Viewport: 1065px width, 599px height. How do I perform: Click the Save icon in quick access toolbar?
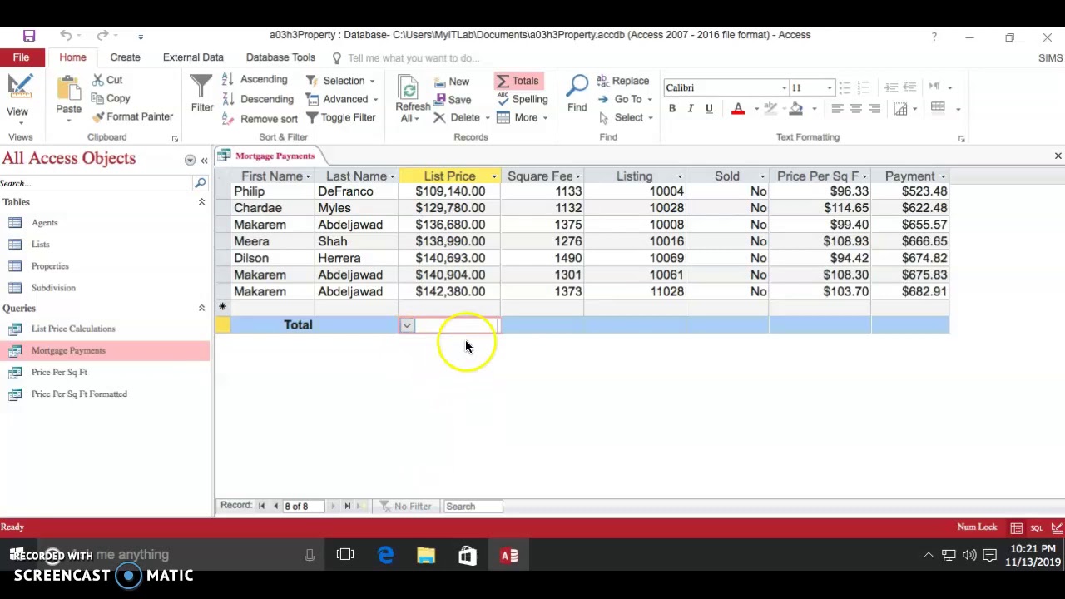coord(29,36)
